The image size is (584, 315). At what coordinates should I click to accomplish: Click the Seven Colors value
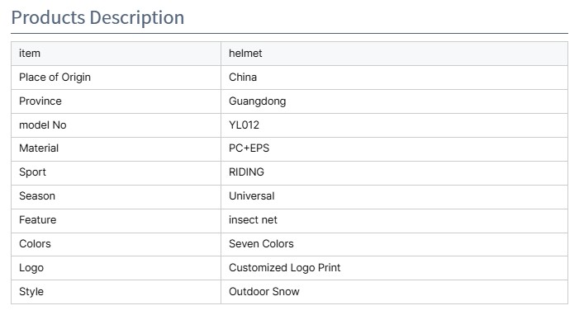pyautogui.click(x=261, y=243)
